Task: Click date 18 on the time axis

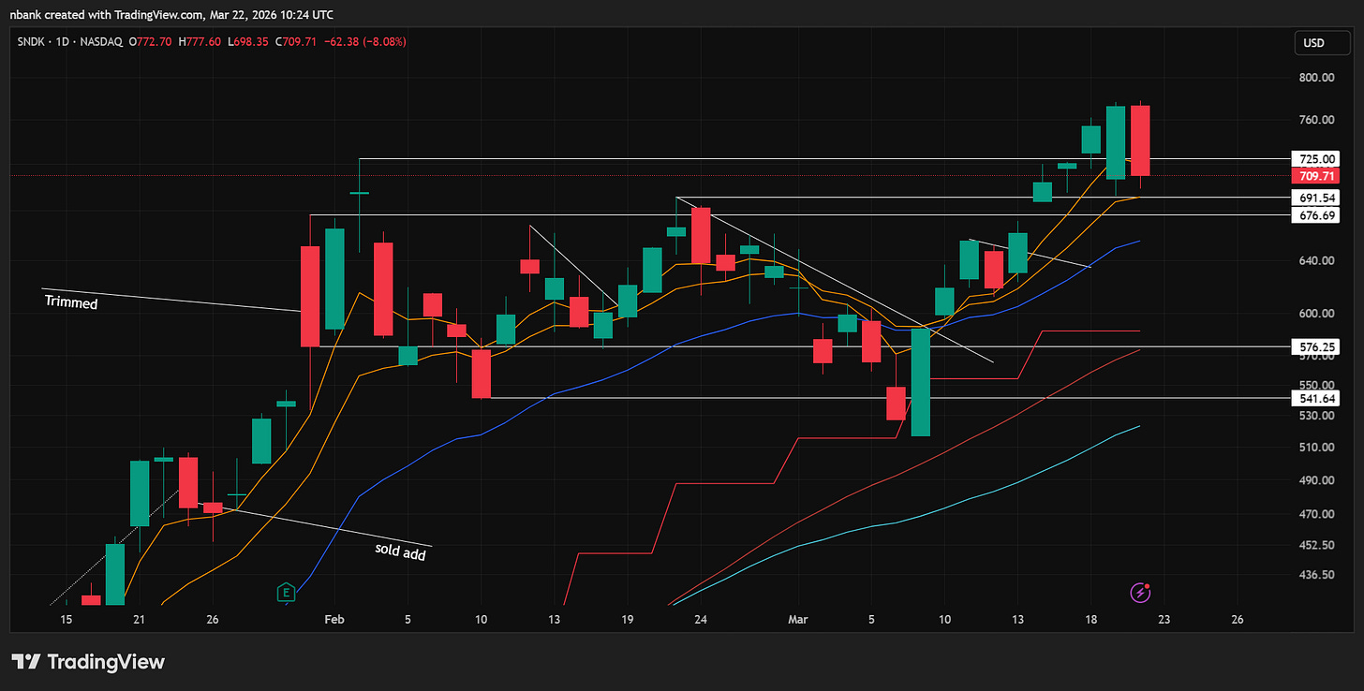Action: tap(1091, 620)
